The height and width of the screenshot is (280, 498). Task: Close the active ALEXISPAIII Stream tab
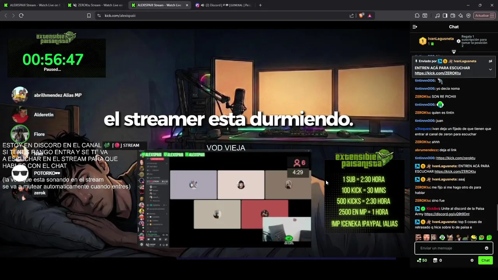point(187,5)
